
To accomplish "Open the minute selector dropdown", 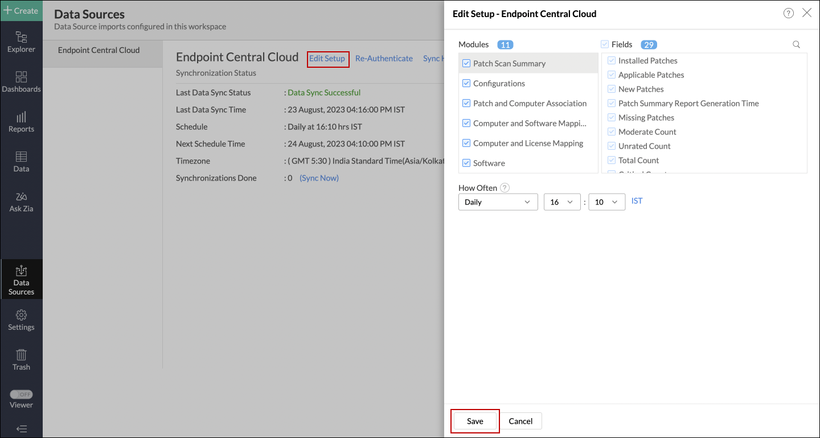I will [x=606, y=202].
